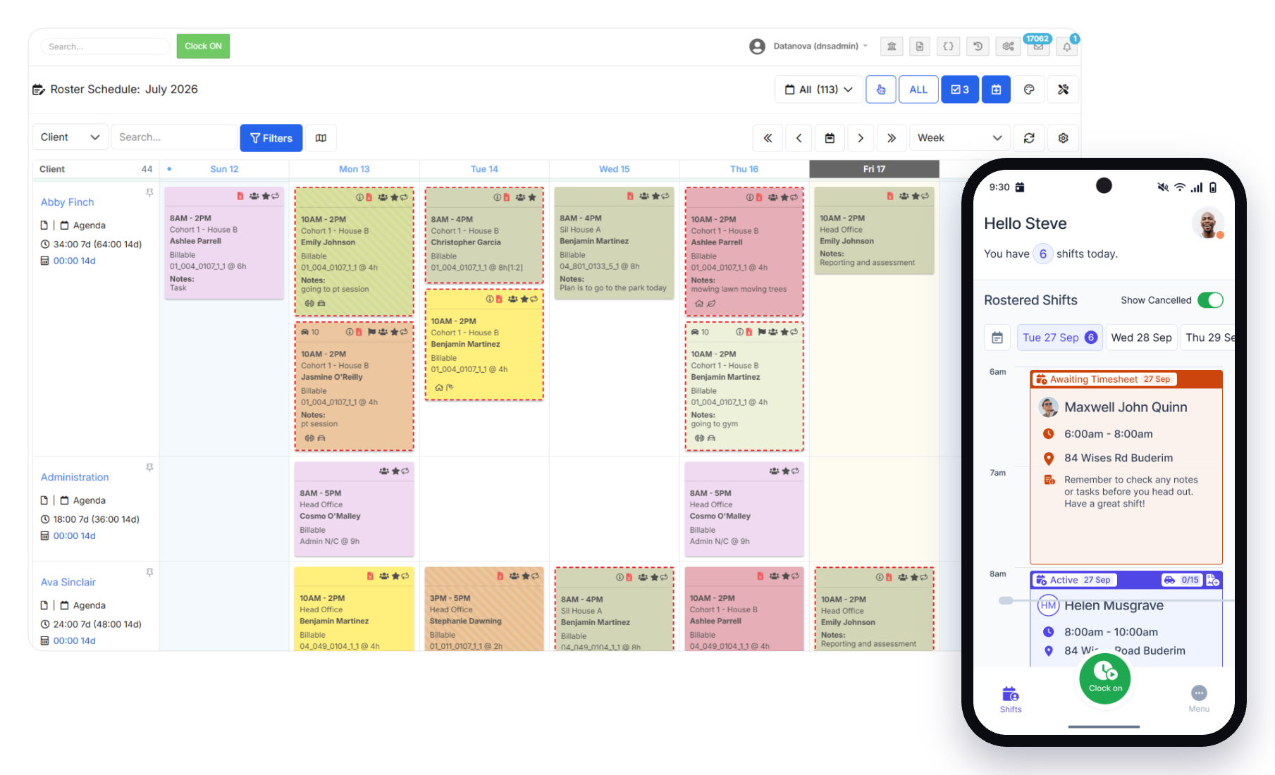1275x775 pixels.
Task: Open the date picker calendar icon
Action: point(830,138)
